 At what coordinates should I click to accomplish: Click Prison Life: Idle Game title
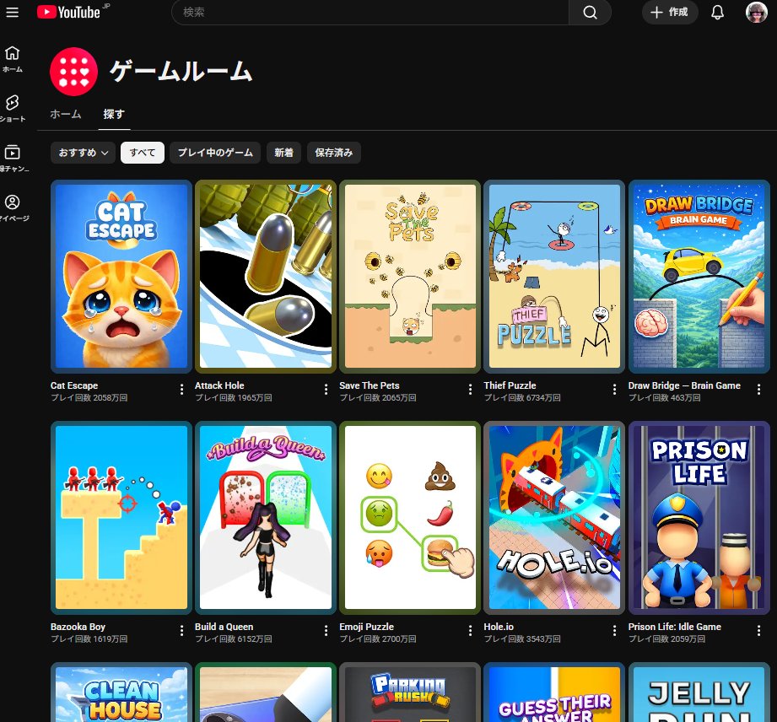click(x=674, y=627)
